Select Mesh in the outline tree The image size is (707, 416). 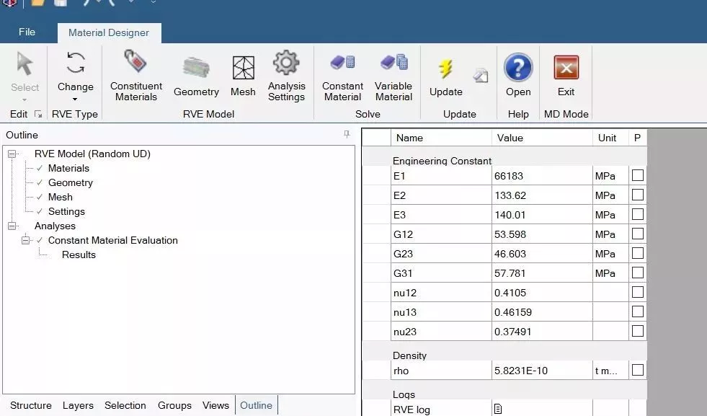click(61, 197)
